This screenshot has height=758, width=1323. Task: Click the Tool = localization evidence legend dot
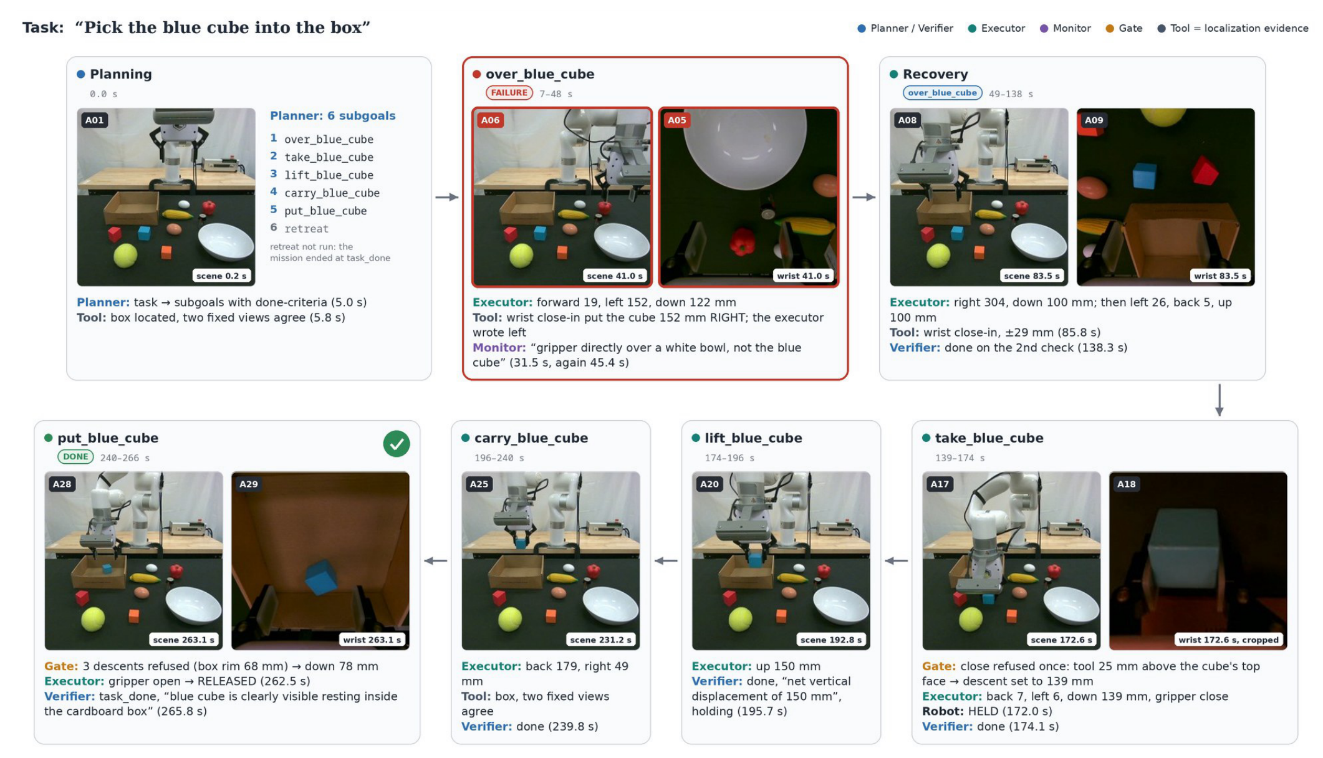pos(1161,28)
